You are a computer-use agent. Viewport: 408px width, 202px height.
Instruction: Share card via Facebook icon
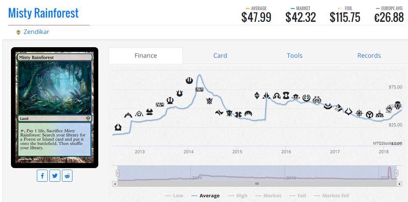42,176
